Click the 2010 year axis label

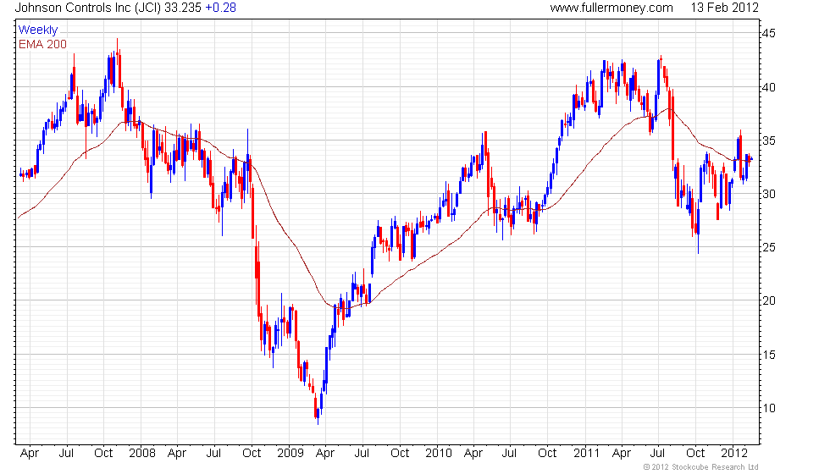click(439, 454)
